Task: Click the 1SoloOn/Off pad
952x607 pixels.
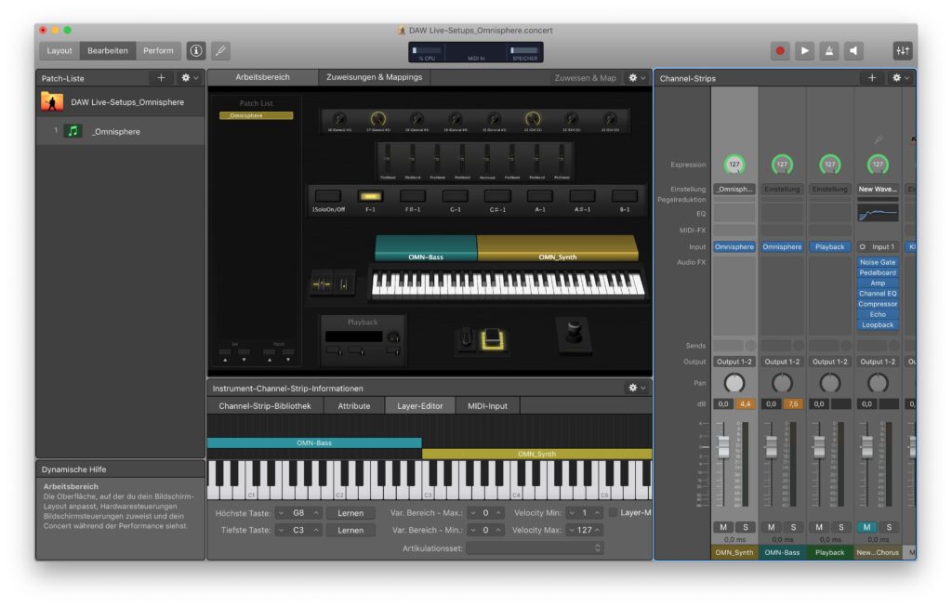Action: [328, 196]
